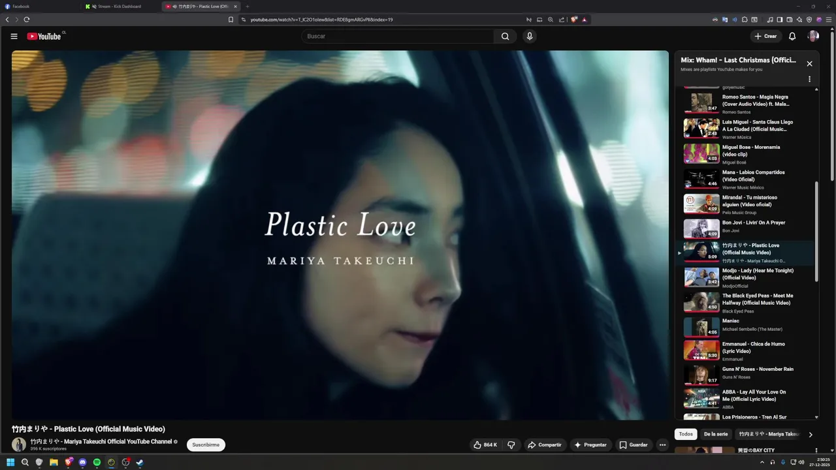Reload the page in the browser

[27, 20]
